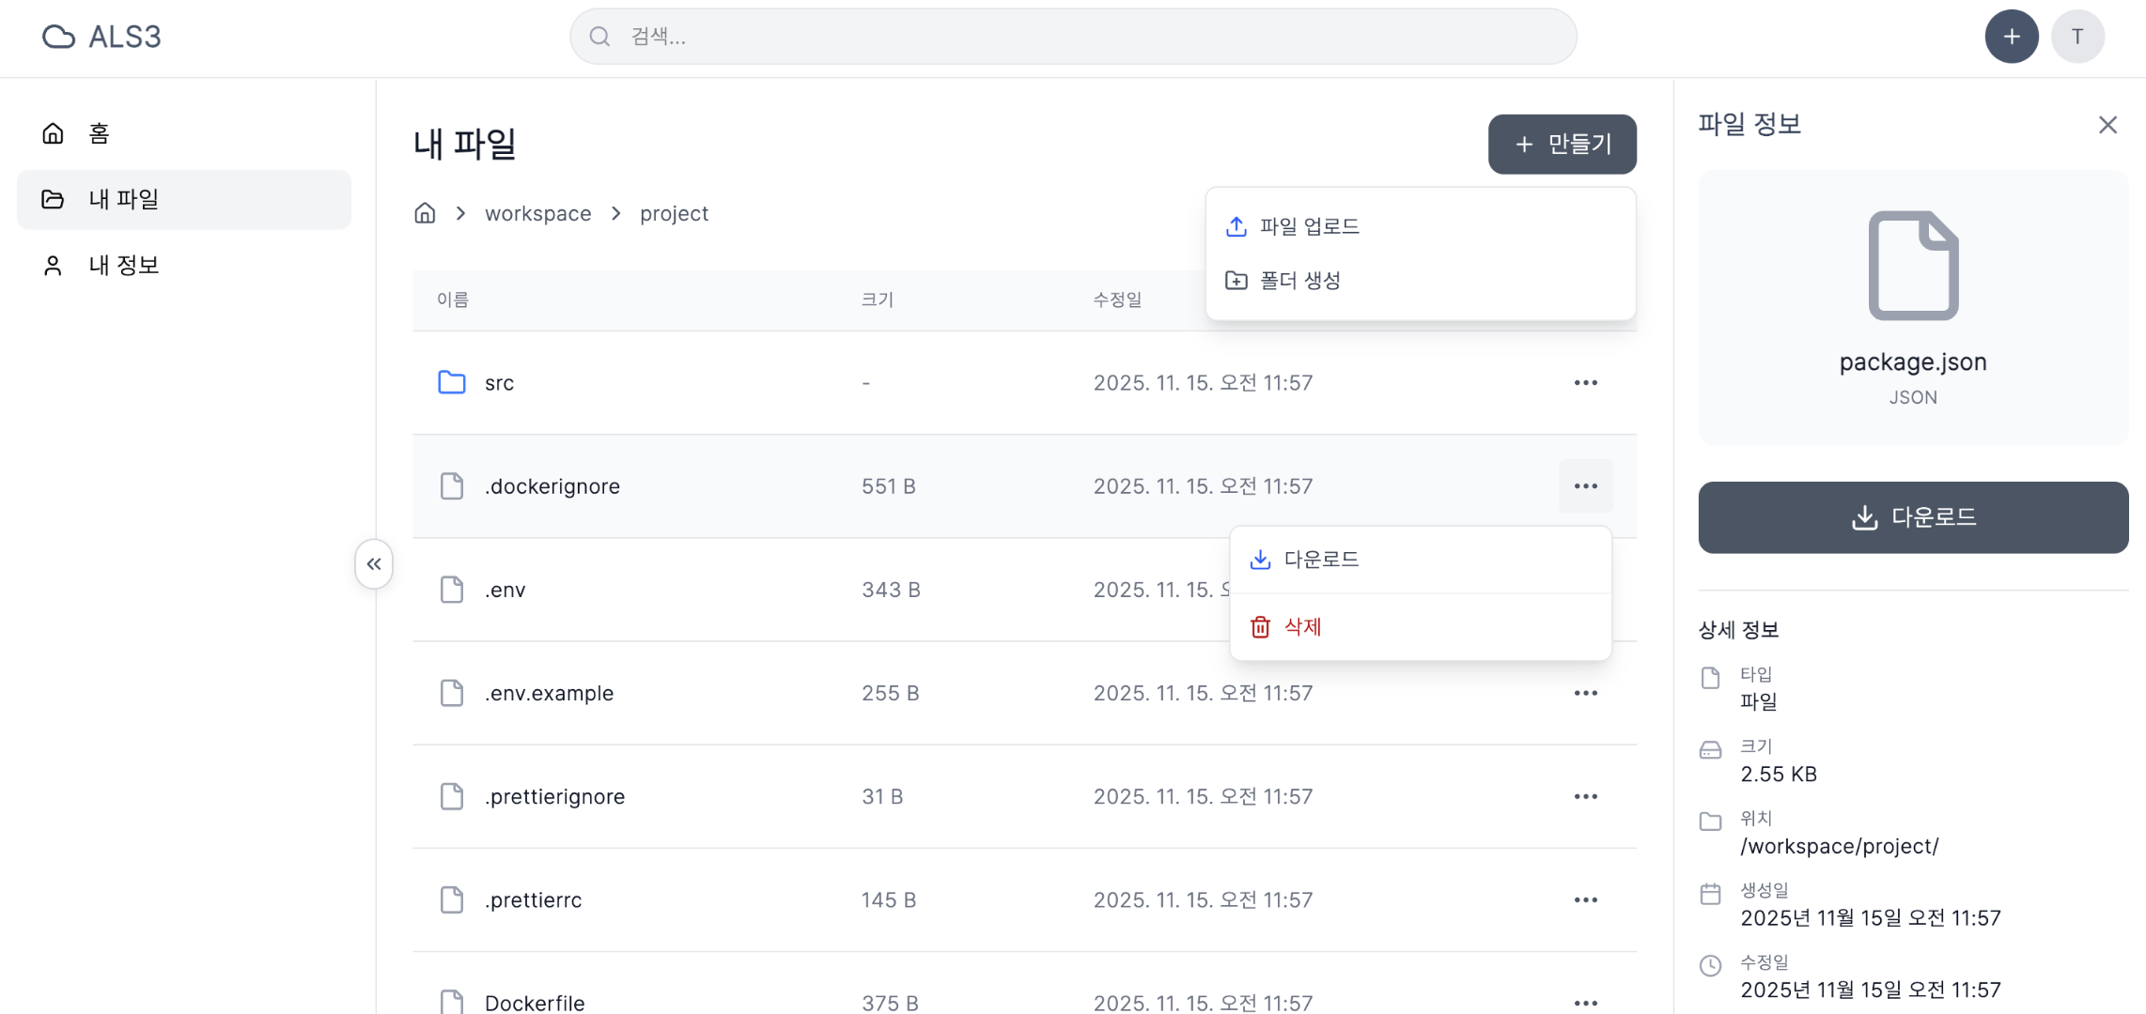Open more options for .env.example row
Image resolution: width=2146 pixels, height=1014 pixels.
pyautogui.click(x=1585, y=693)
